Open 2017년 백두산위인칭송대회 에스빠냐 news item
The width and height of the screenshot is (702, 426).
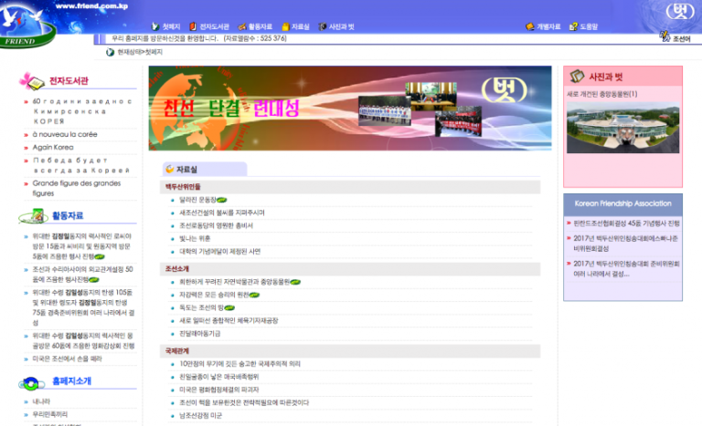click(625, 244)
